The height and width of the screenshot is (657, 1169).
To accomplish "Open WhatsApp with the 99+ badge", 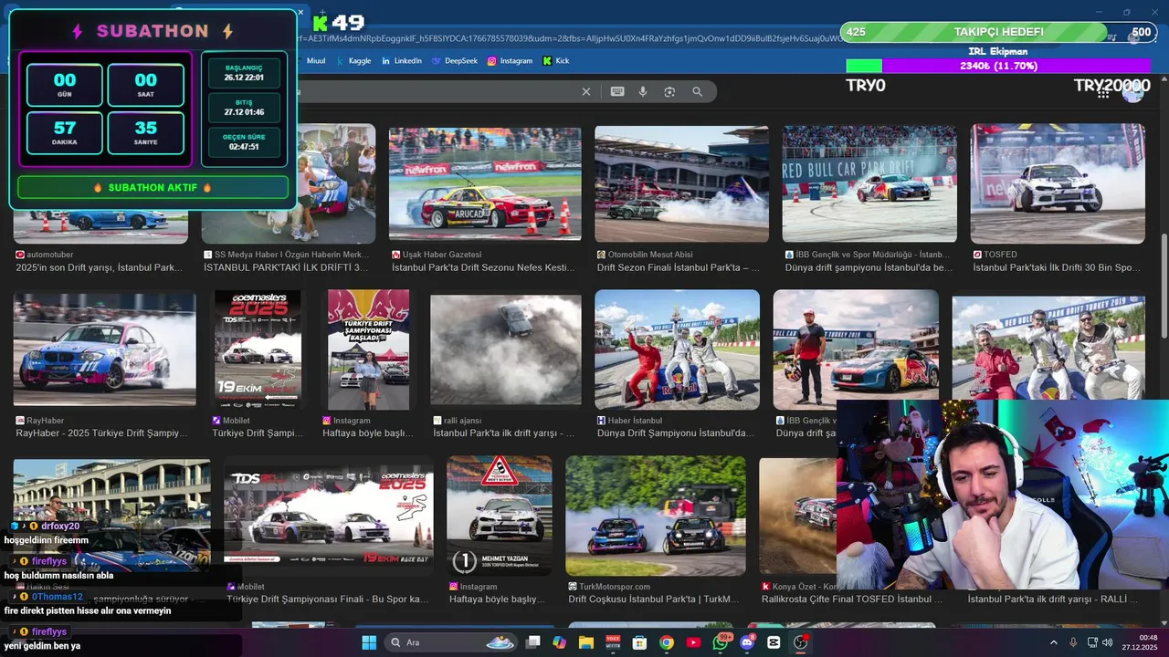I will (721, 642).
